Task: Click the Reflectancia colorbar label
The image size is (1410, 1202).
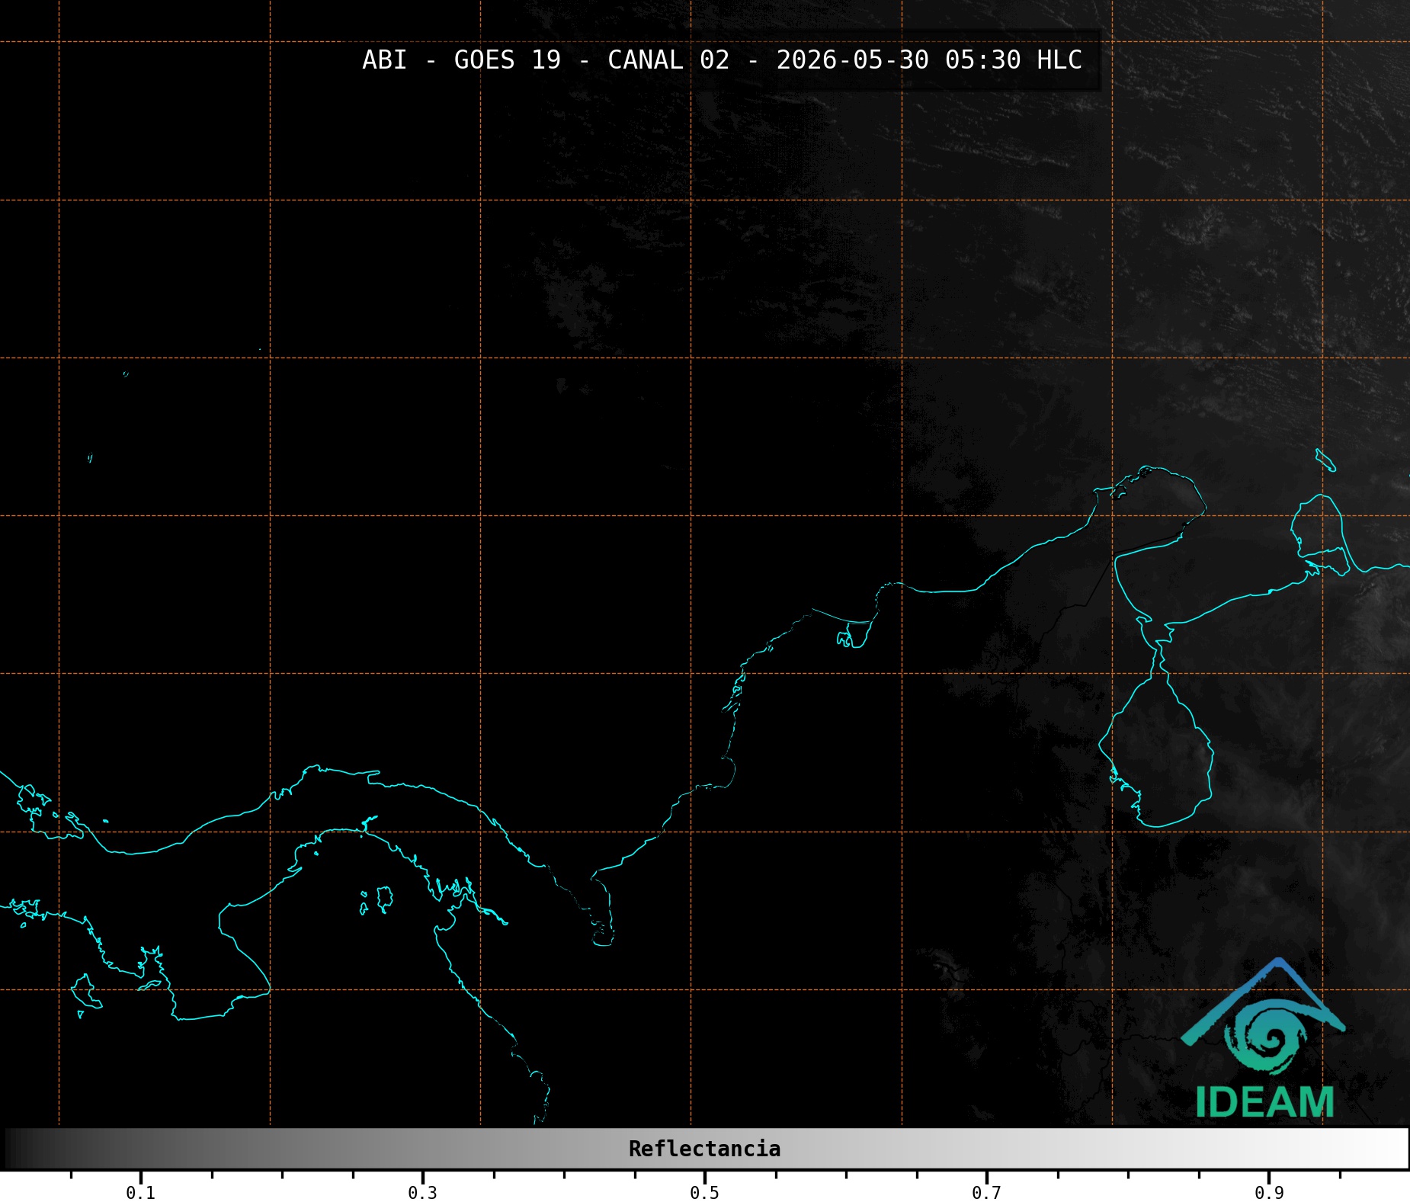Action: click(704, 1149)
